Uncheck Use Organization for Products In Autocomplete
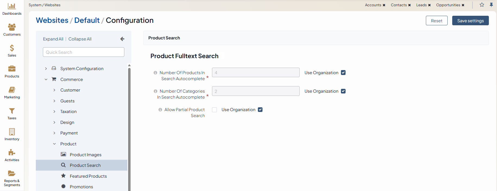Image resolution: width=497 pixels, height=191 pixels. (x=343, y=73)
